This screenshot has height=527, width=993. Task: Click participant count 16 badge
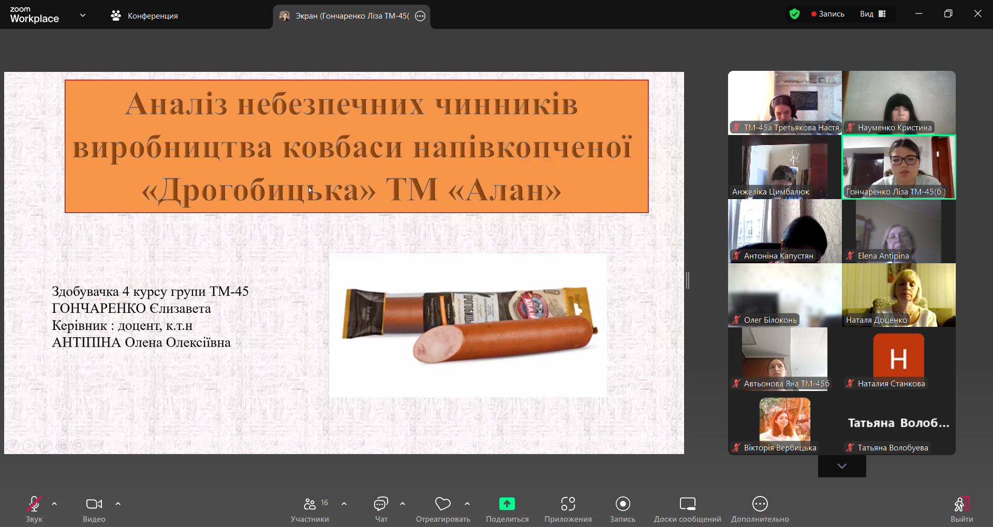(x=324, y=503)
